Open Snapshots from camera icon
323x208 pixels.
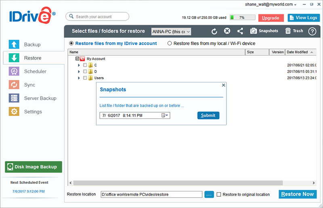[x=264, y=31]
